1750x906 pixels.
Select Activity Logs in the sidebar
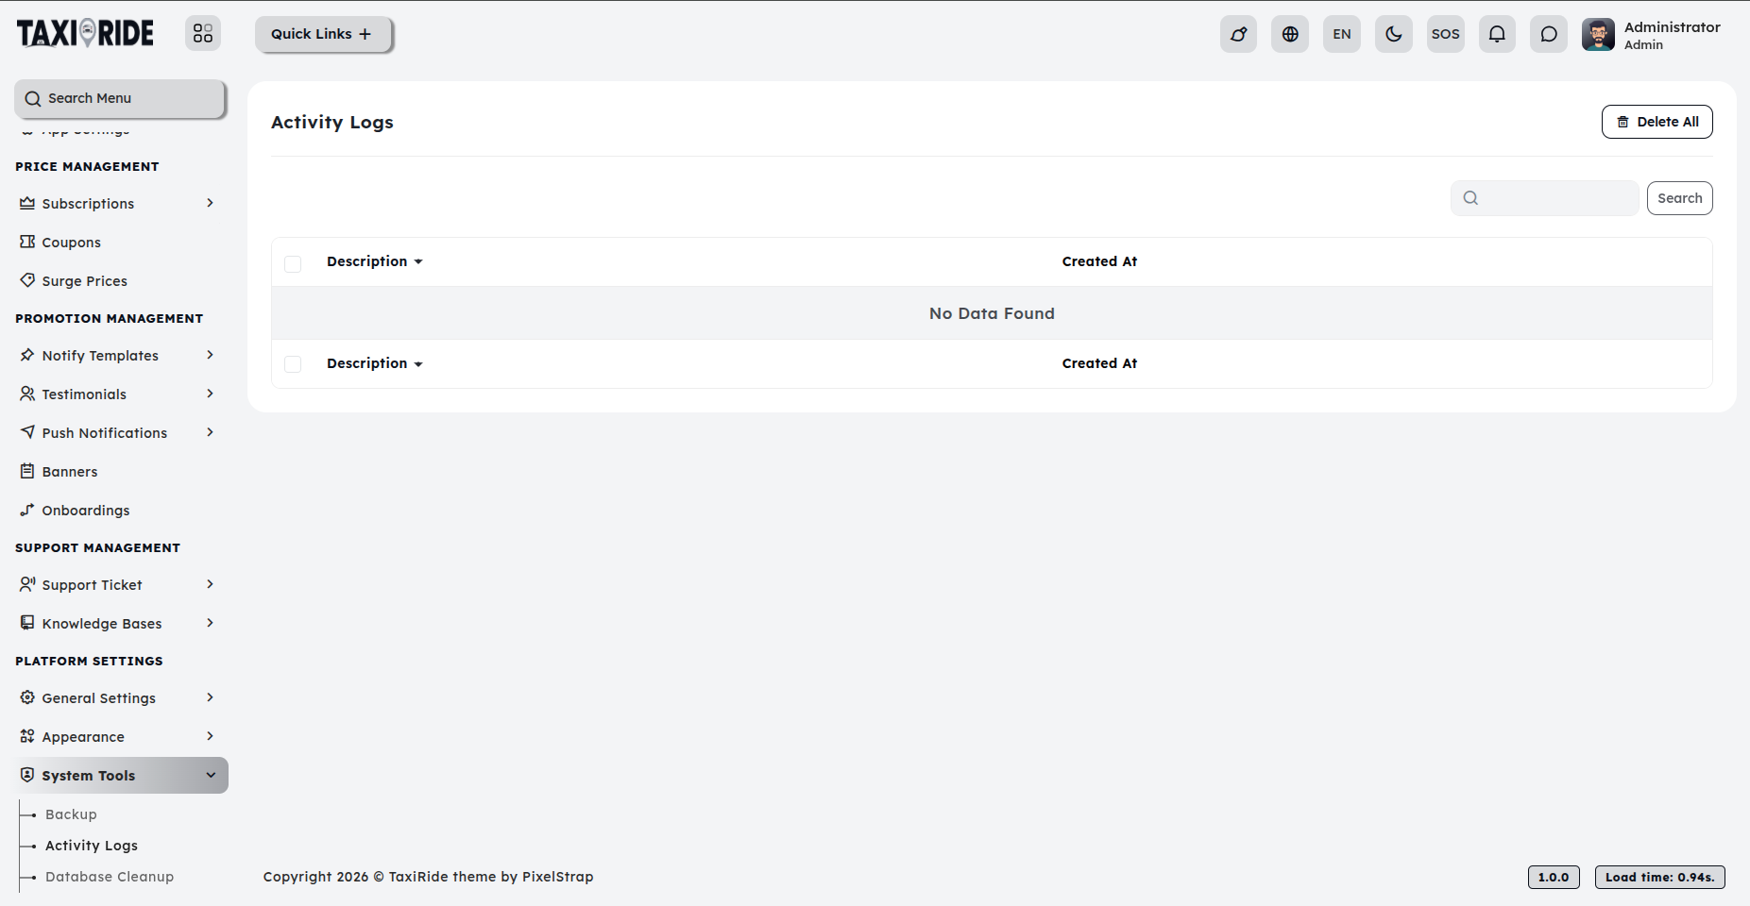pos(92,846)
